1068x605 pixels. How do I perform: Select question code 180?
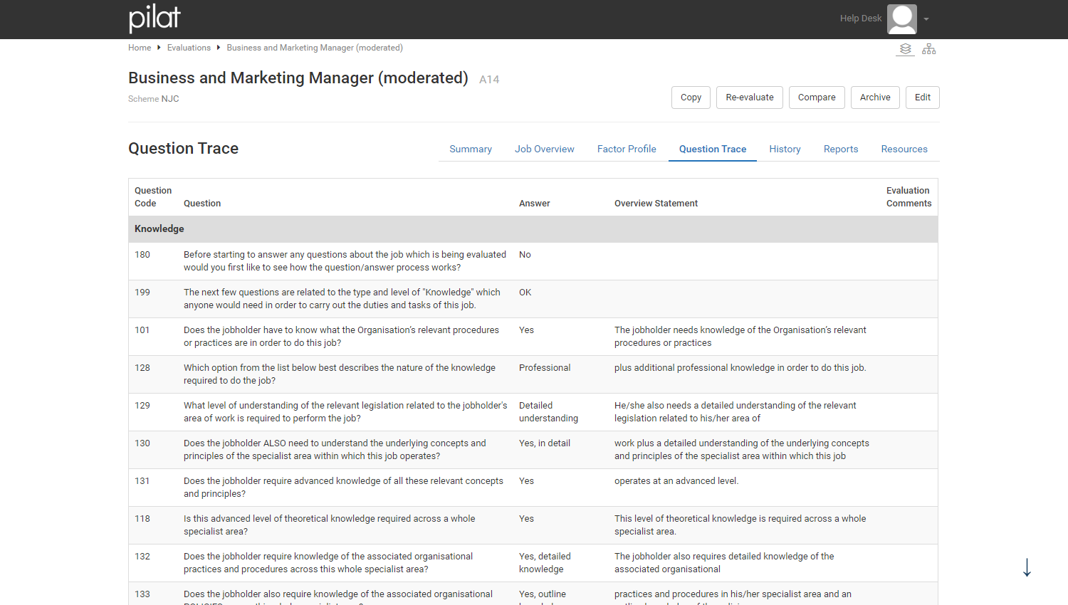142,255
